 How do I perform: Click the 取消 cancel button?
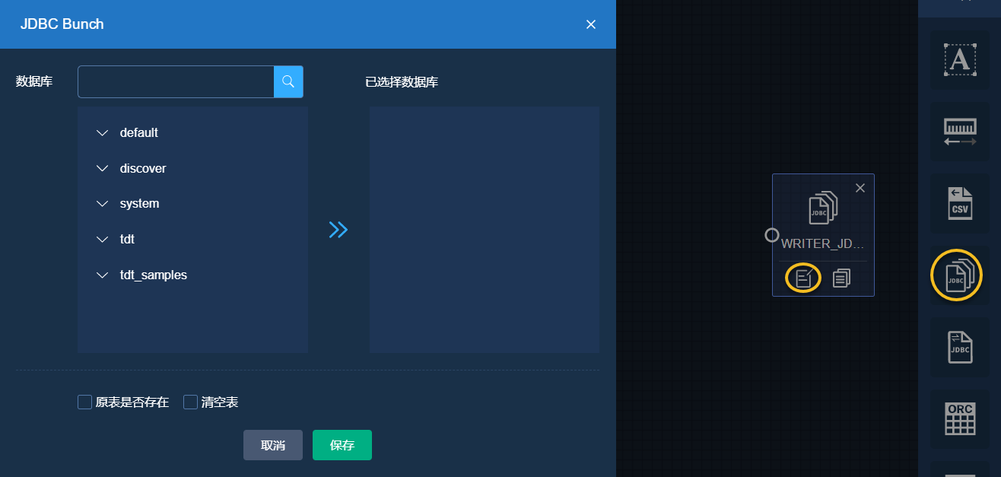coord(273,445)
